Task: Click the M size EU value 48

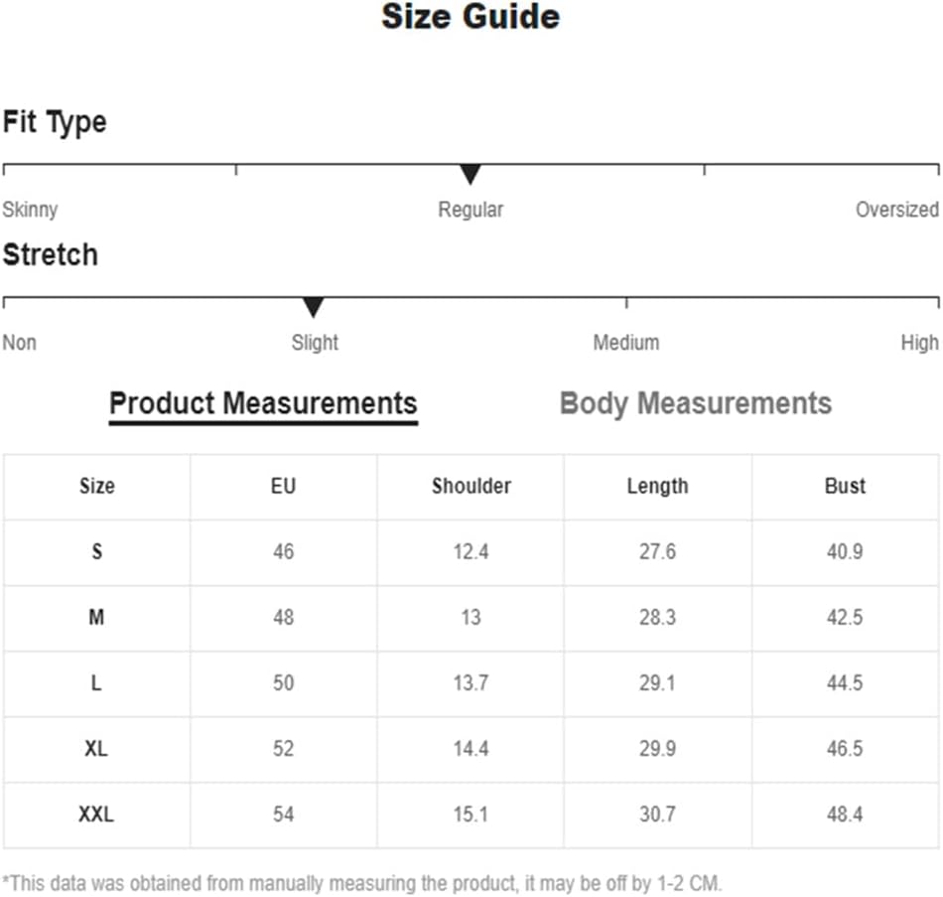Action: coord(283,618)
